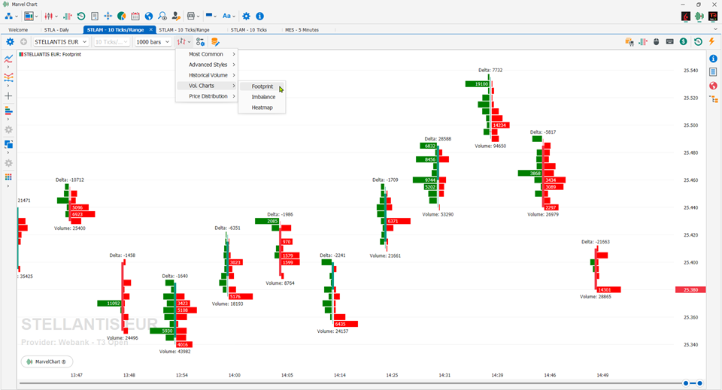Viewport: 722px width, 390px height.
Task: Click the chart settings gear beside symbol box
Action: 10,42
